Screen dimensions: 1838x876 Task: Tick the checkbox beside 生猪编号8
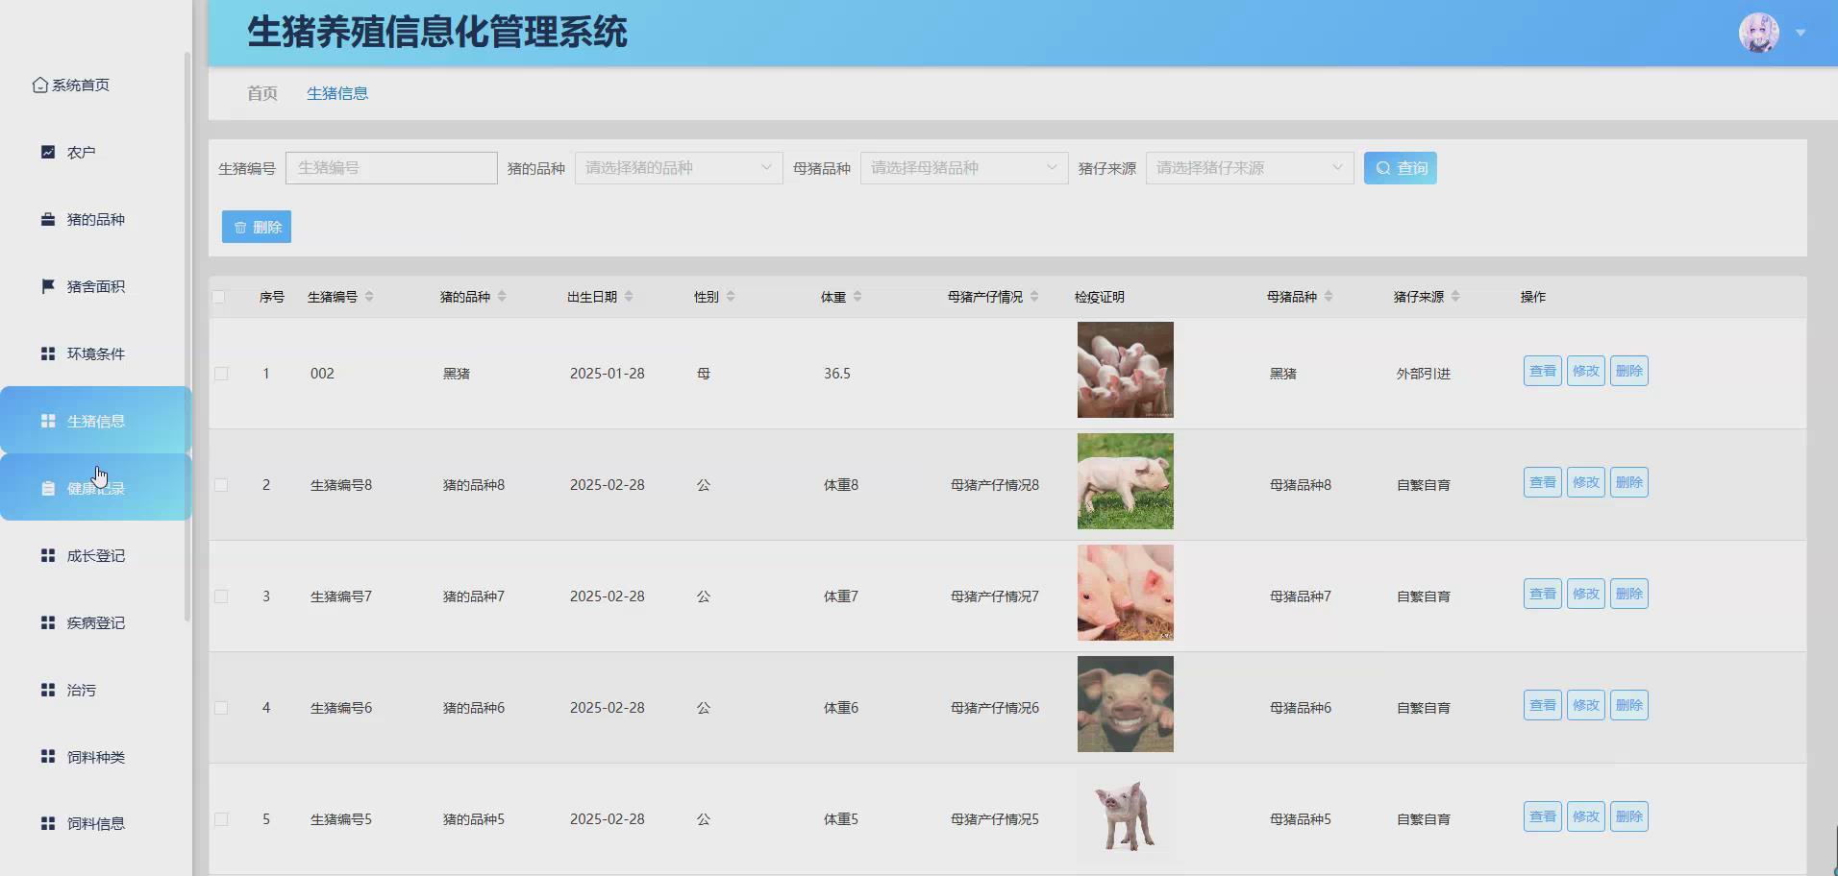point(221,484)
